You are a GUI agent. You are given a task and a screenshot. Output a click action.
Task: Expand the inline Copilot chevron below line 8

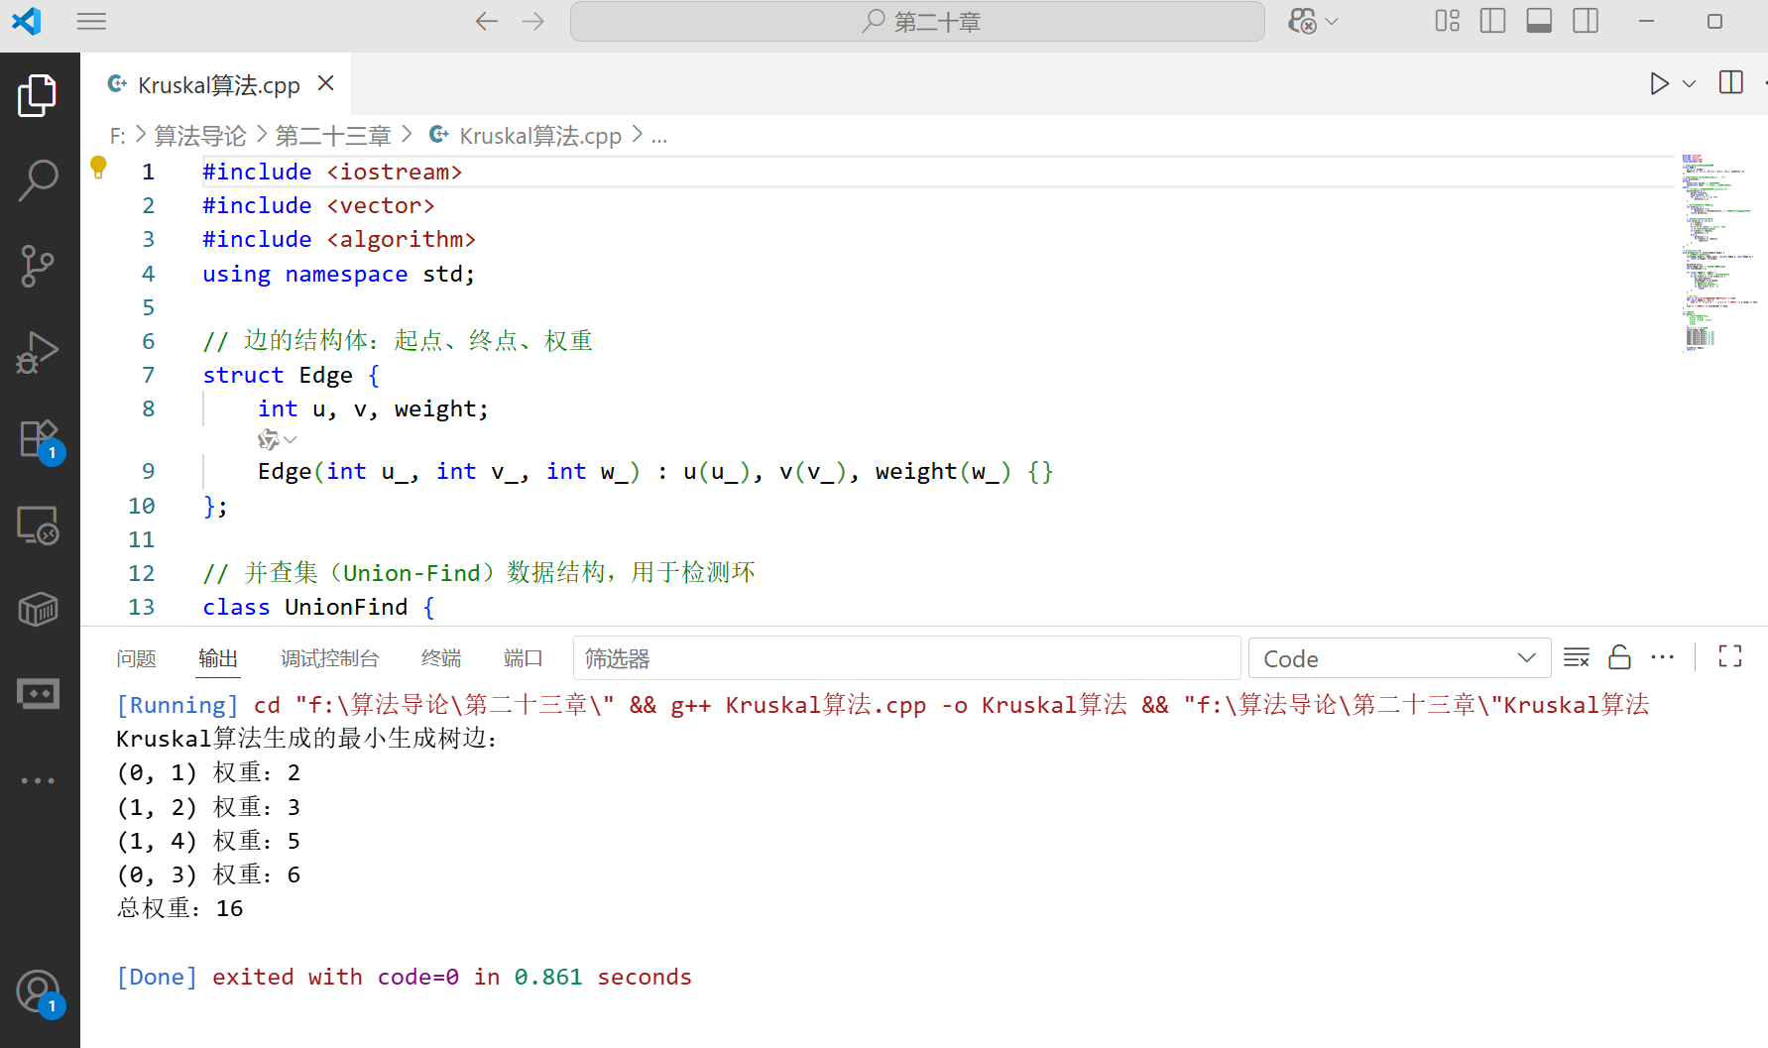(291, 439)
